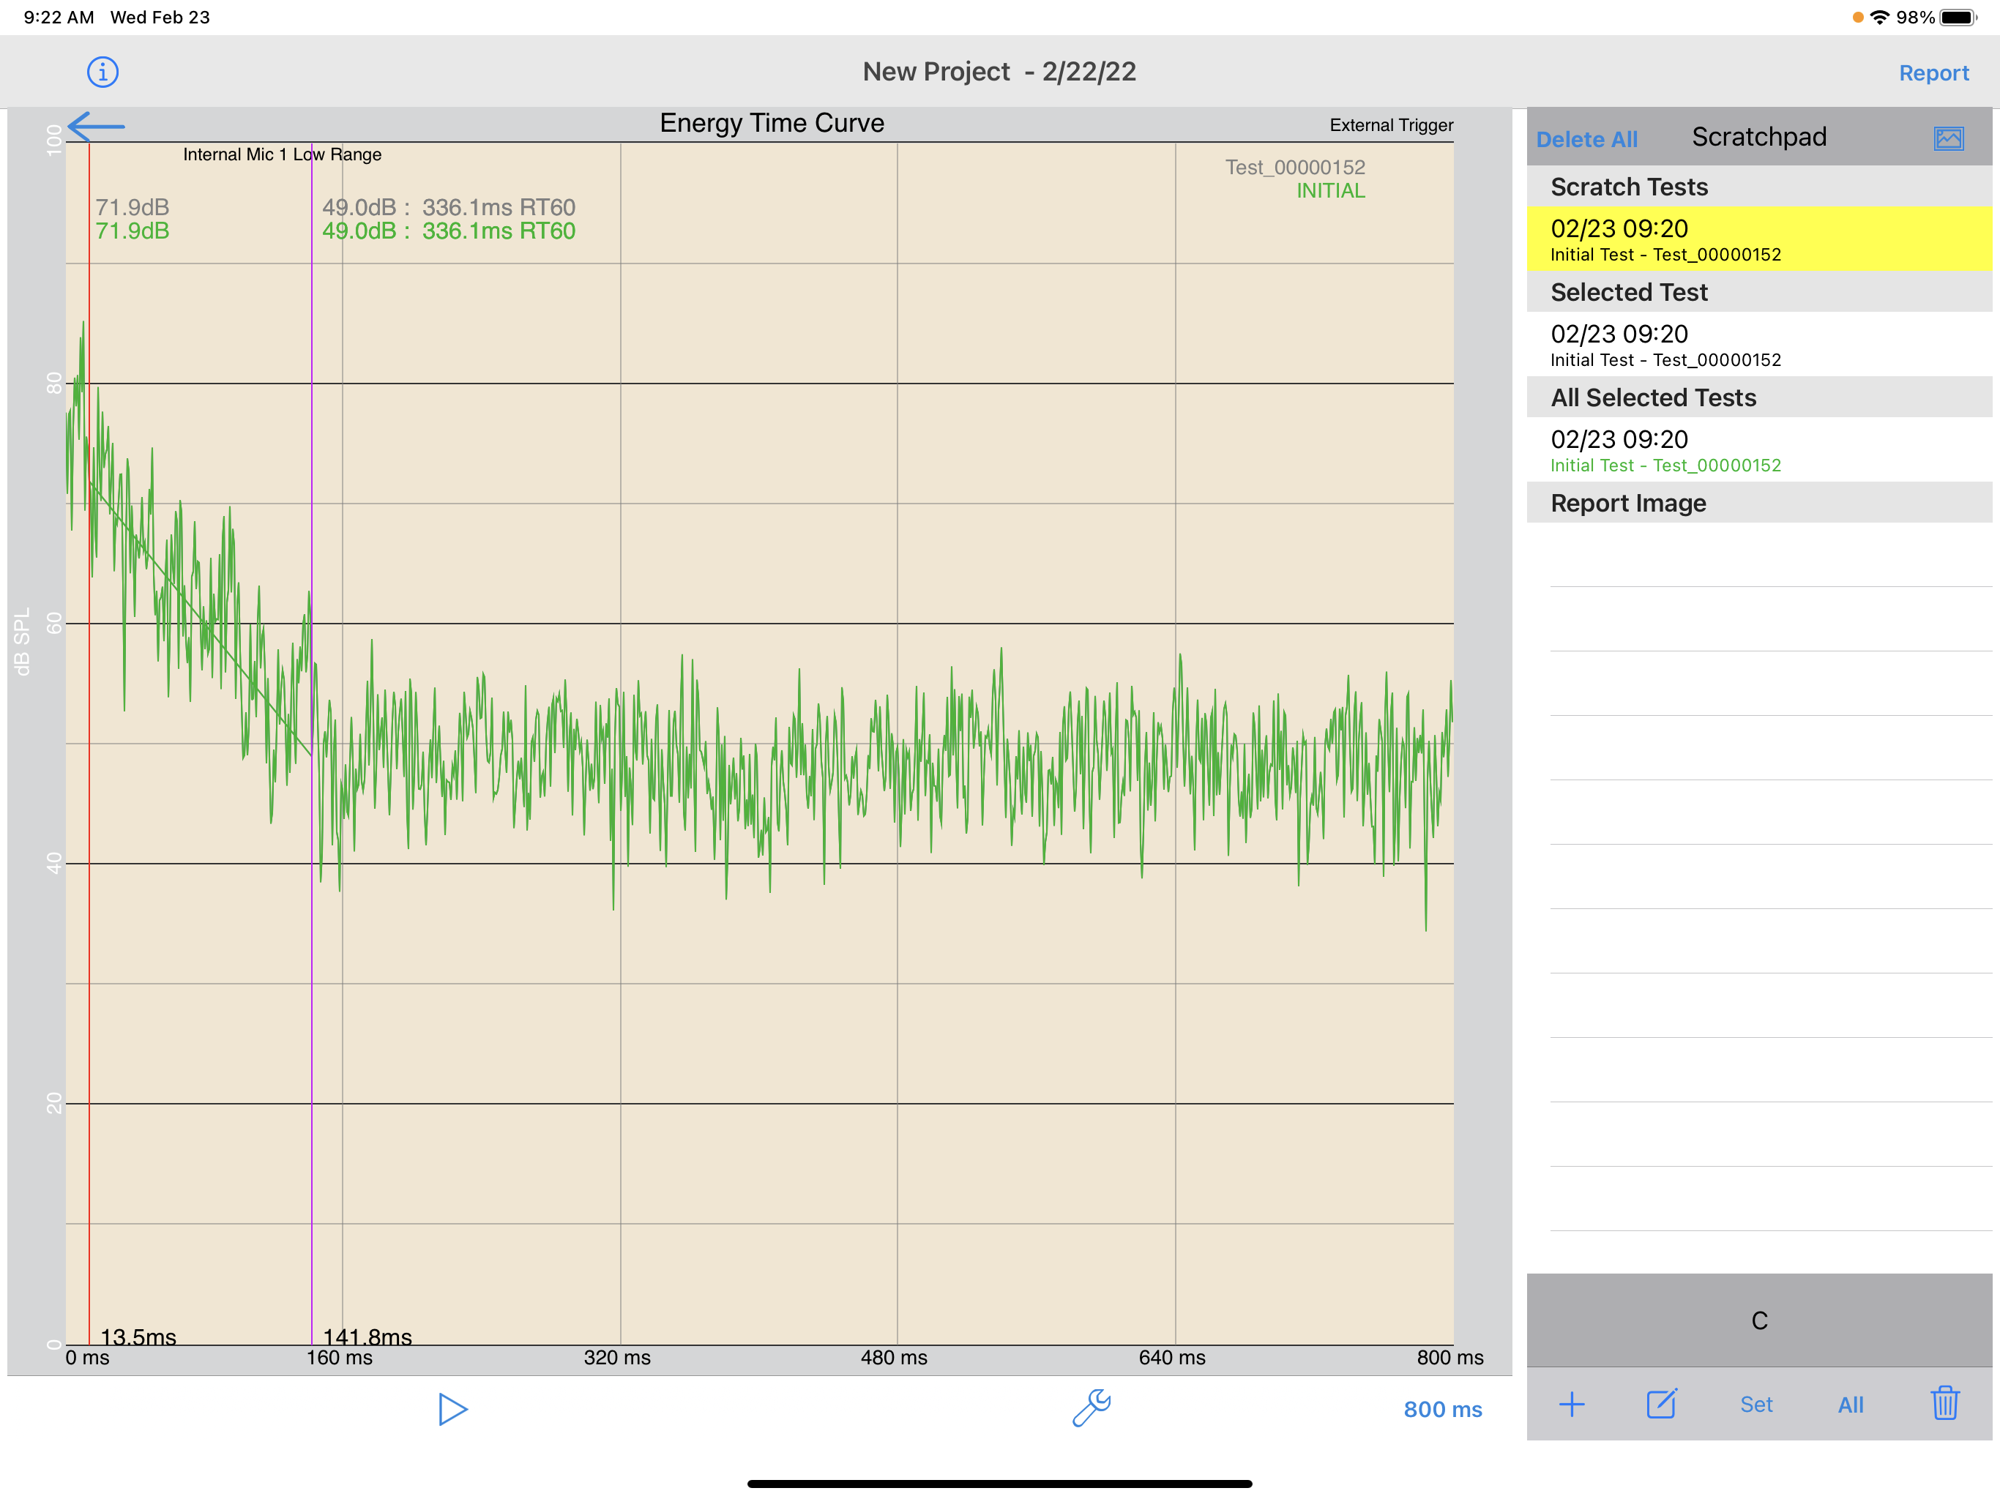Delete using the trash can icon
The image size is (2000, 1499).
click(1945, 1403)
